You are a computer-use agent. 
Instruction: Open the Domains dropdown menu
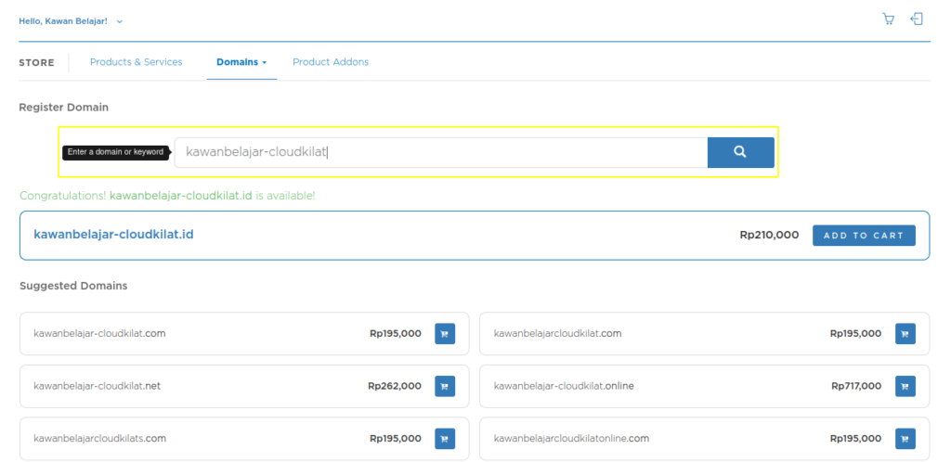[241, 62]
